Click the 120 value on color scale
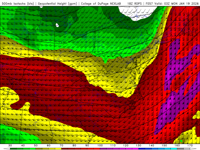200x150 pixels. click(x=126, y=145)
